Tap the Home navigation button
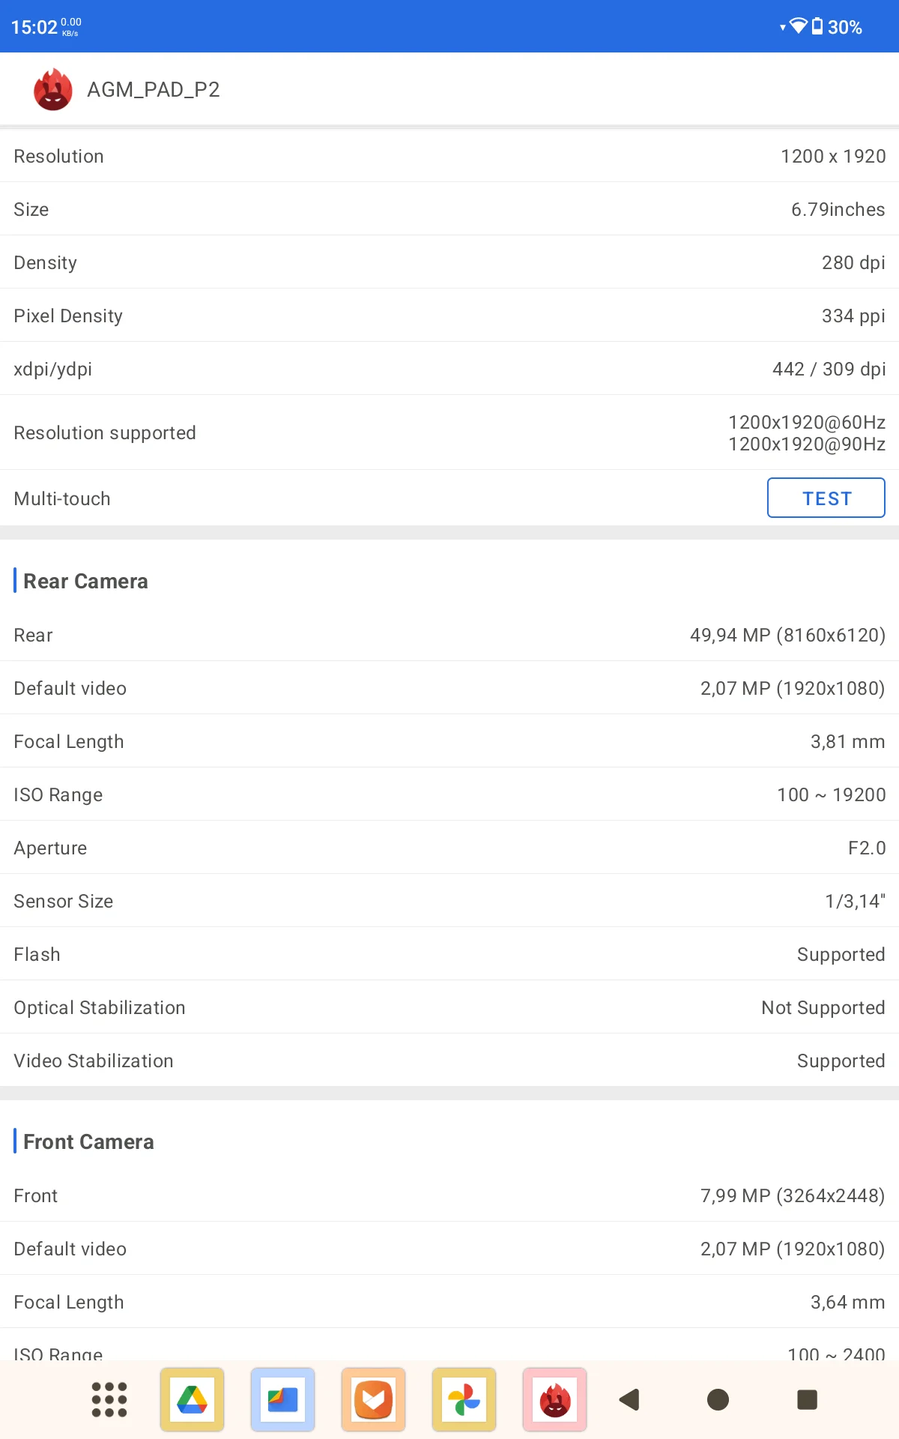 (718, 1399)
